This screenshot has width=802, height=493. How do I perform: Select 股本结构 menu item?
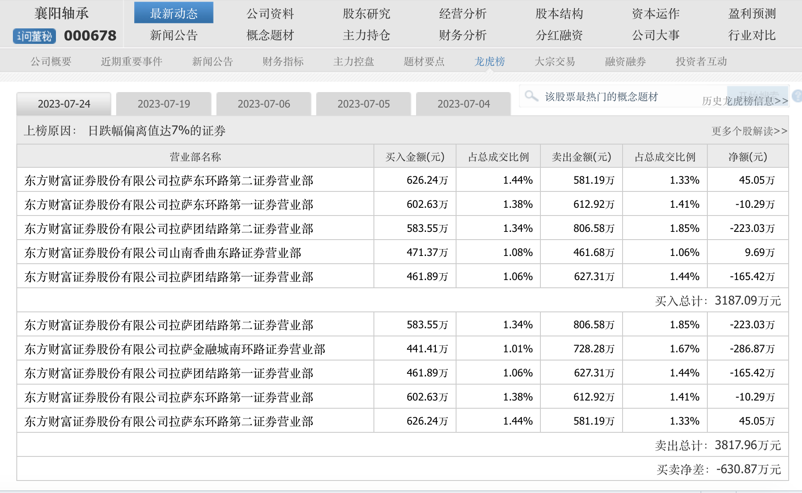[x=559, y=14]
